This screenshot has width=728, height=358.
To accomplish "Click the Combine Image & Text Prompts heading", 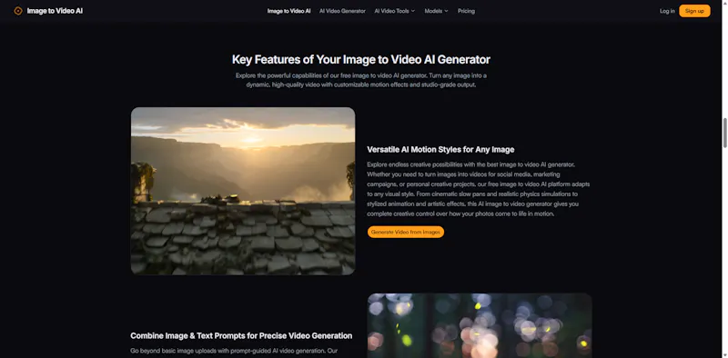I will 241,336.
